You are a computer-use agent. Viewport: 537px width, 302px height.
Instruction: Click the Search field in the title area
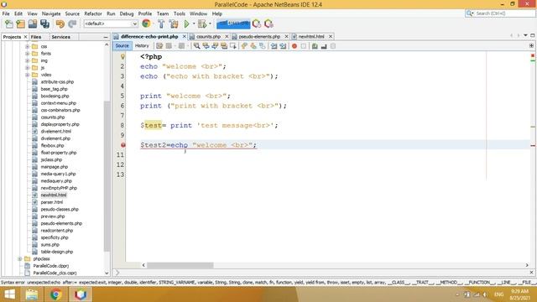tap(500, 13)
